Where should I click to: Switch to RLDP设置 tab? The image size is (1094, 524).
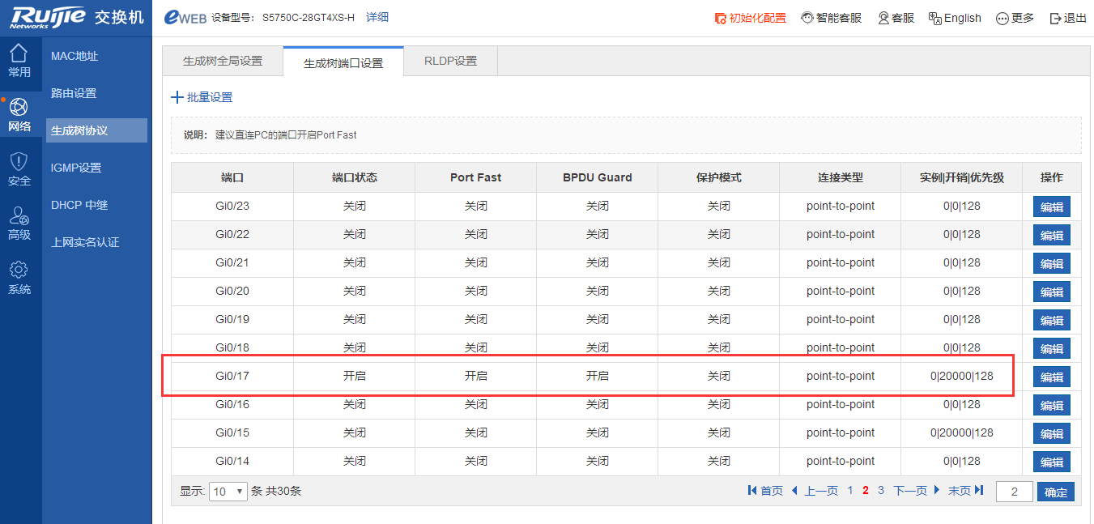tap(450, 61)
